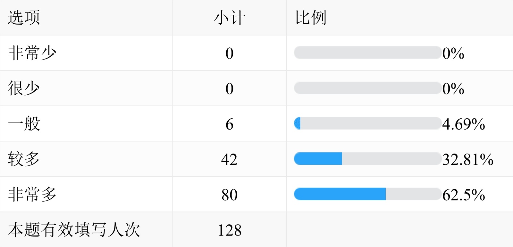The width and height of the screenshot is (513, 247).
Task: Click the 比例 column header
Action: (311, 18)
